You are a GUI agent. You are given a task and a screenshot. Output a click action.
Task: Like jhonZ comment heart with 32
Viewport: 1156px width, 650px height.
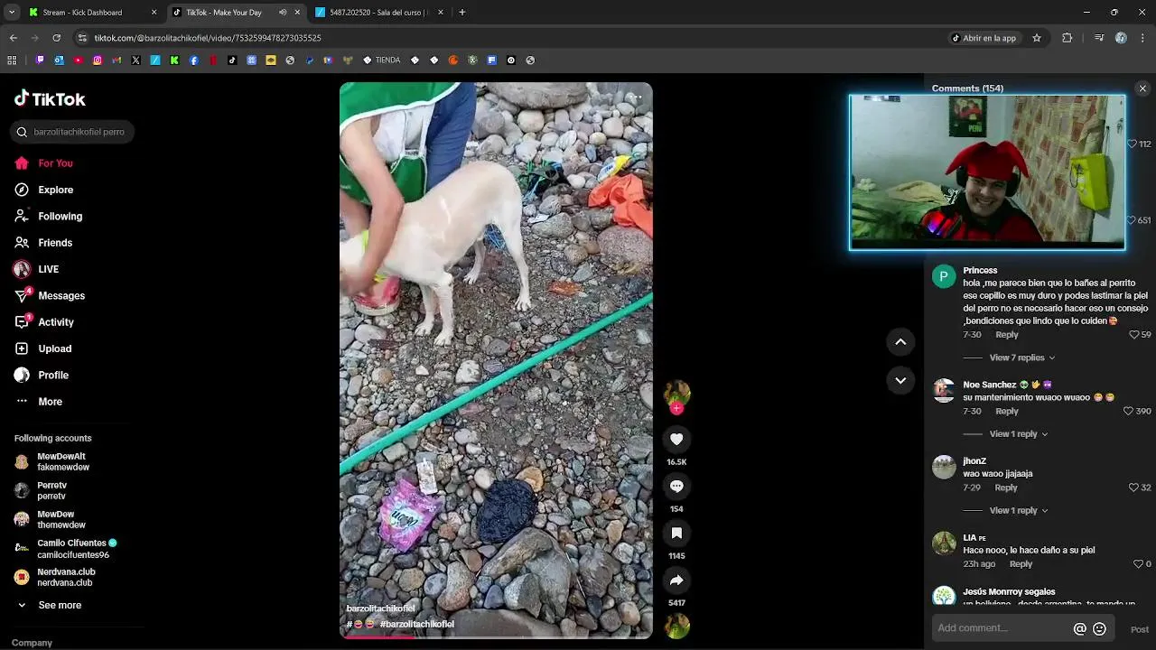click(x=1134, y=487)
